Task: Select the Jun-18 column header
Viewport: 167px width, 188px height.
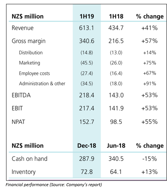Action: 116,146
